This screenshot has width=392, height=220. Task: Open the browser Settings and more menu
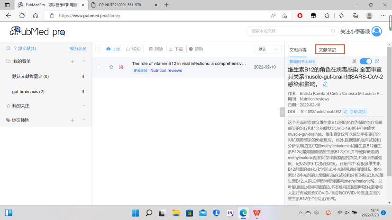click(x=383, y=16)
